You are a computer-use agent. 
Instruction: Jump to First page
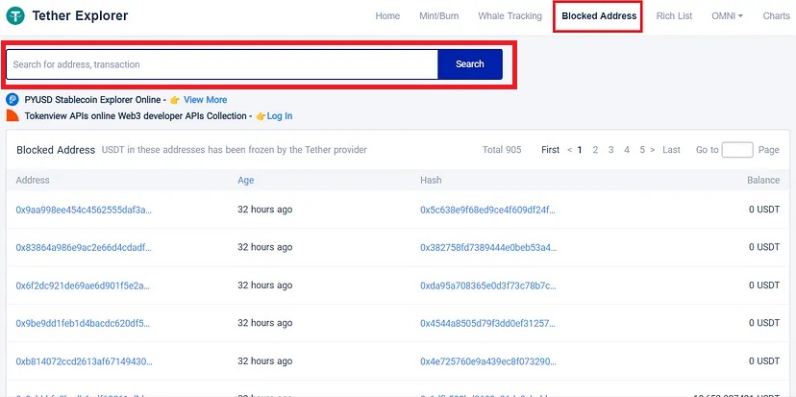pyautogui.click(x=550, y=150)
